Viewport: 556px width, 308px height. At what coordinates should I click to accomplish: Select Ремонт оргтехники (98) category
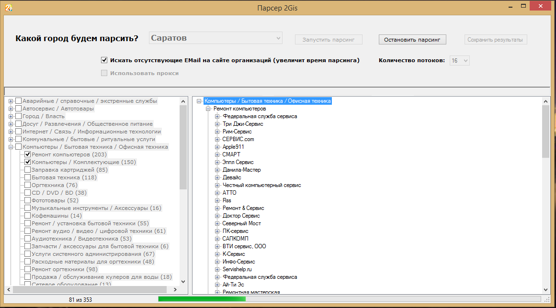(65, 269)
